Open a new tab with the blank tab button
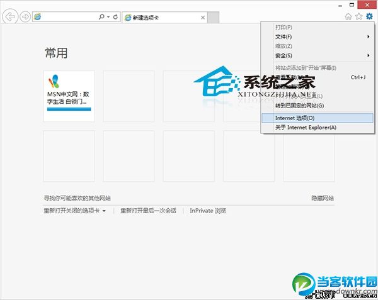 pos(213,18)
